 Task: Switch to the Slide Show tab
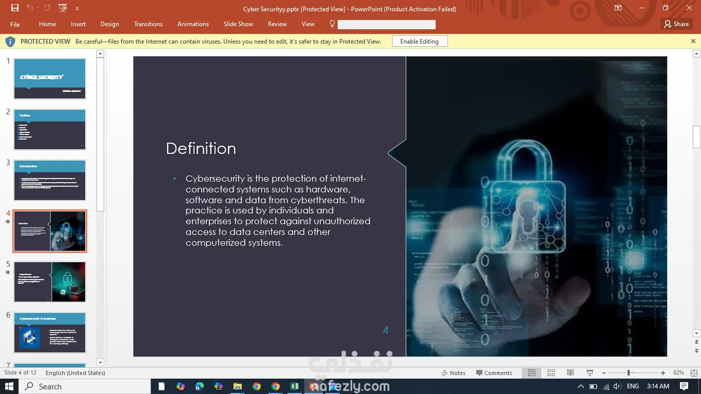[238, 24]
